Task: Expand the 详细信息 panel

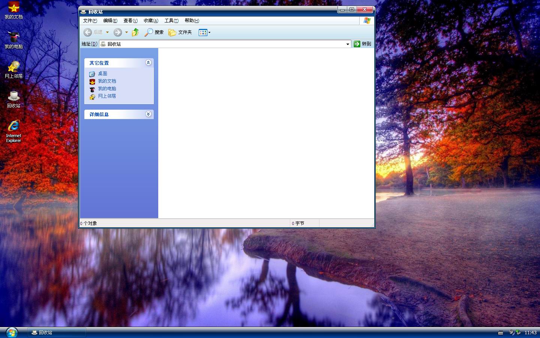Action: [x=148, y=114]
